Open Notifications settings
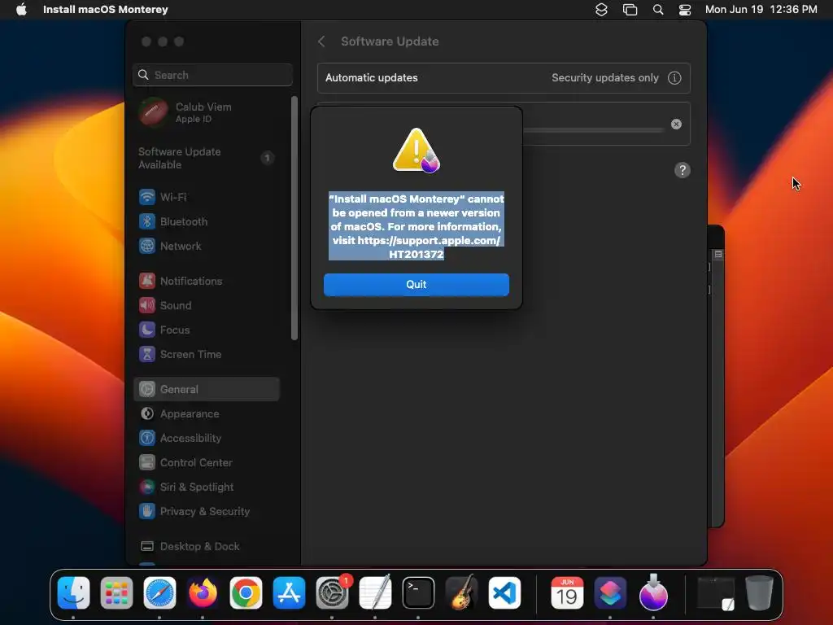Screen dimensions: 833x625 (x=207, y=281)
